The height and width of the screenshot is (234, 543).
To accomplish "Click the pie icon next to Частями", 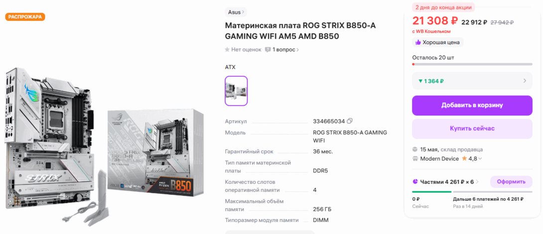I will coord(415,181).
